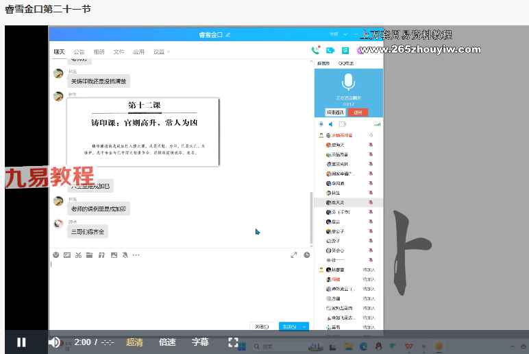
Task: Open the emoji picker in chat toolbar
Action: 56,255
